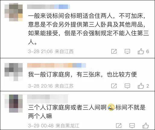Comment on the Heilongjiang user's post

tap(132, 125)
